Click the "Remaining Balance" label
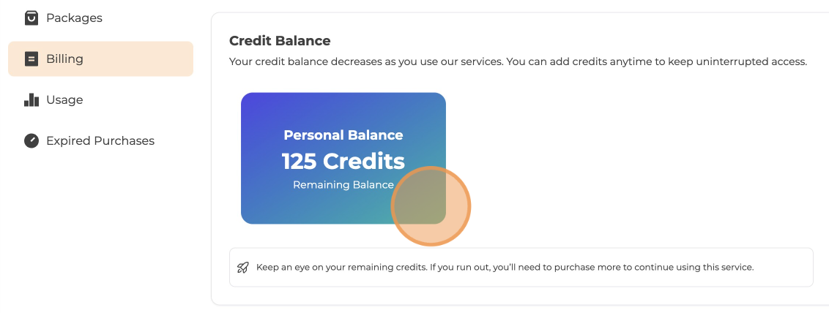Image resolution: width=829 pixels, height=313 pixels. click(x=343, y=185)
